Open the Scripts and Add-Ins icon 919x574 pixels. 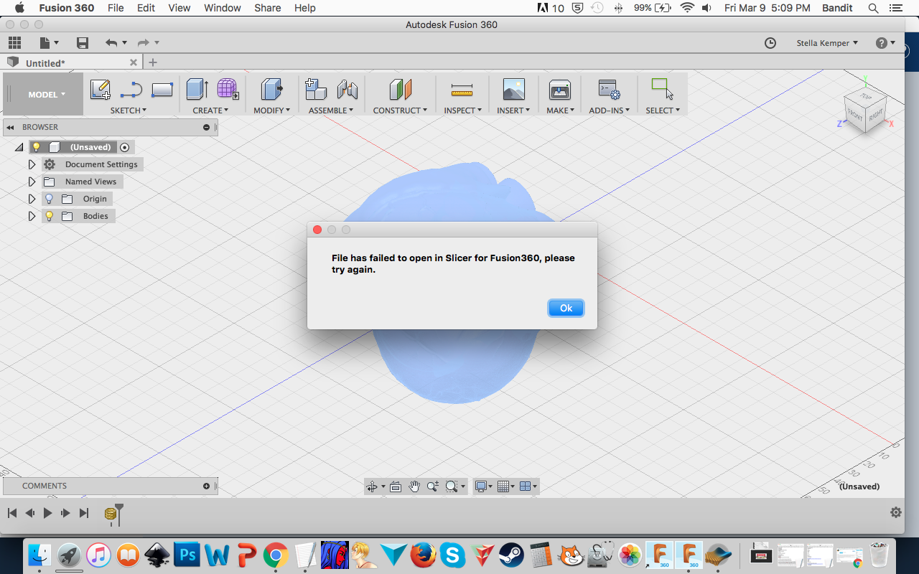click(609, 90)
